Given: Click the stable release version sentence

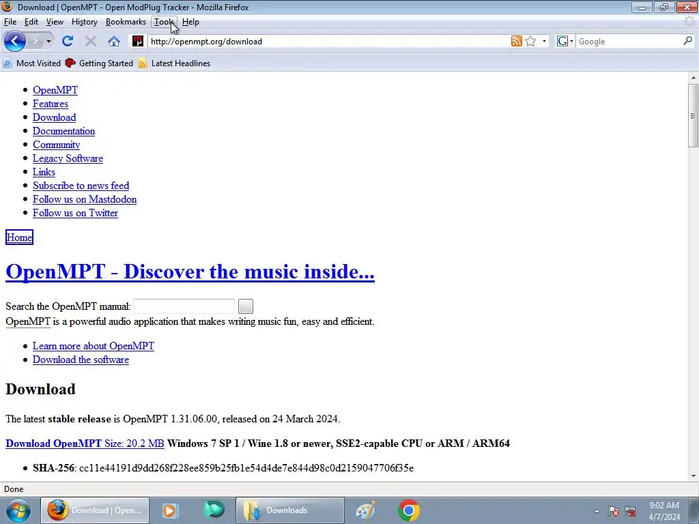Looking at the screenshot, I should point(173,420).
